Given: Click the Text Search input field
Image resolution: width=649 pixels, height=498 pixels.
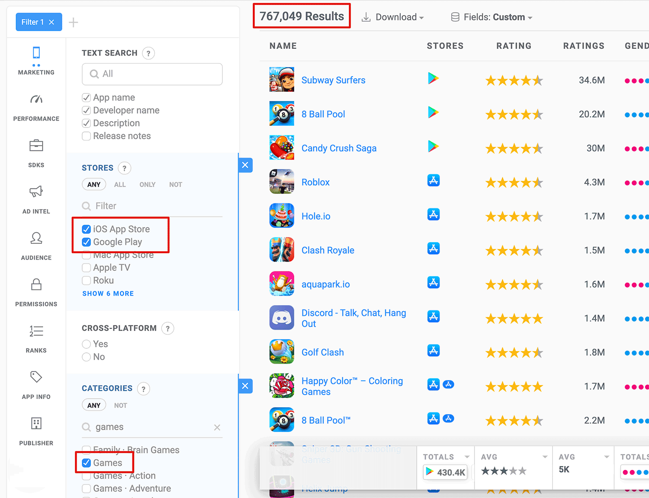Looking at the screenshot, I should point(152,74).
